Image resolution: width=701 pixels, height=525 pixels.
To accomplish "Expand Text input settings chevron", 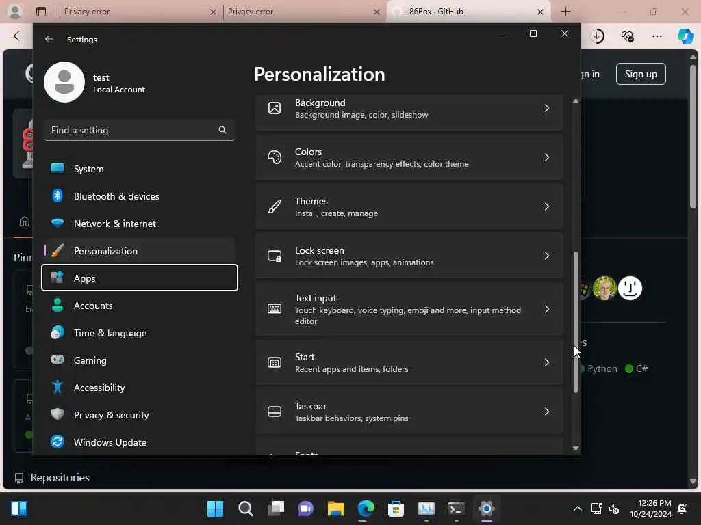I will [546, 309].
